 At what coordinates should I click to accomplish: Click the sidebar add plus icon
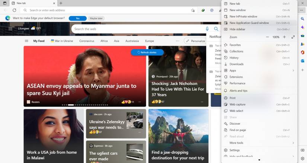point(303,70)
